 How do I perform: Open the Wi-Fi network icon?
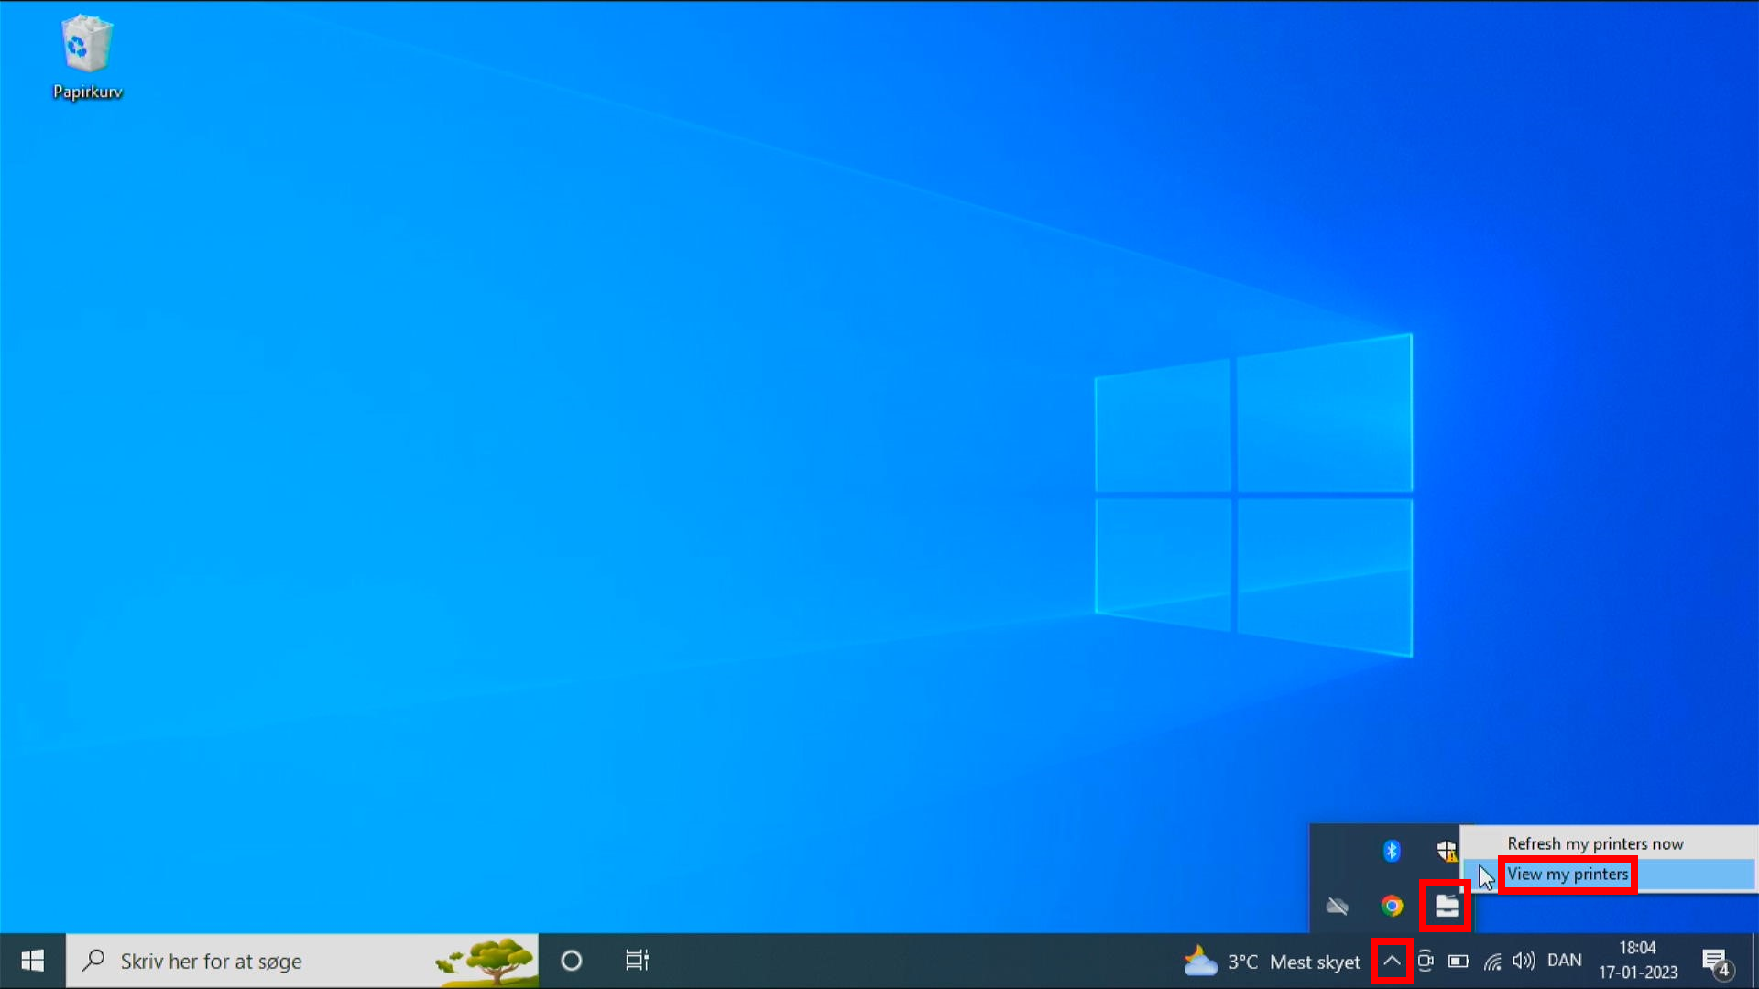pos(1491,961)
